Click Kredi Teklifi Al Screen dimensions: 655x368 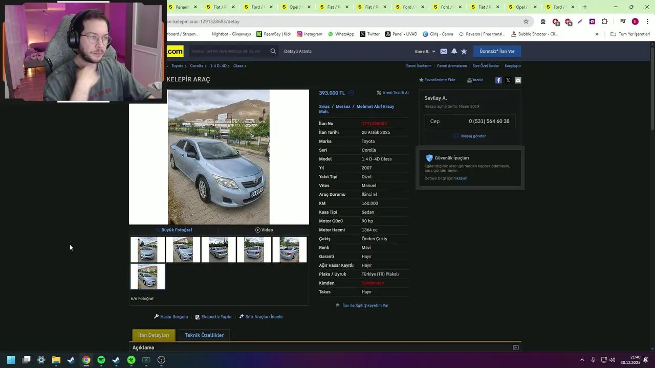[x=392, y=93]
